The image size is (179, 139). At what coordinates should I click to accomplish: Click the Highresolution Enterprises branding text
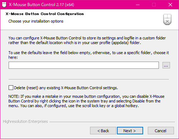click(x=25, y=121)
